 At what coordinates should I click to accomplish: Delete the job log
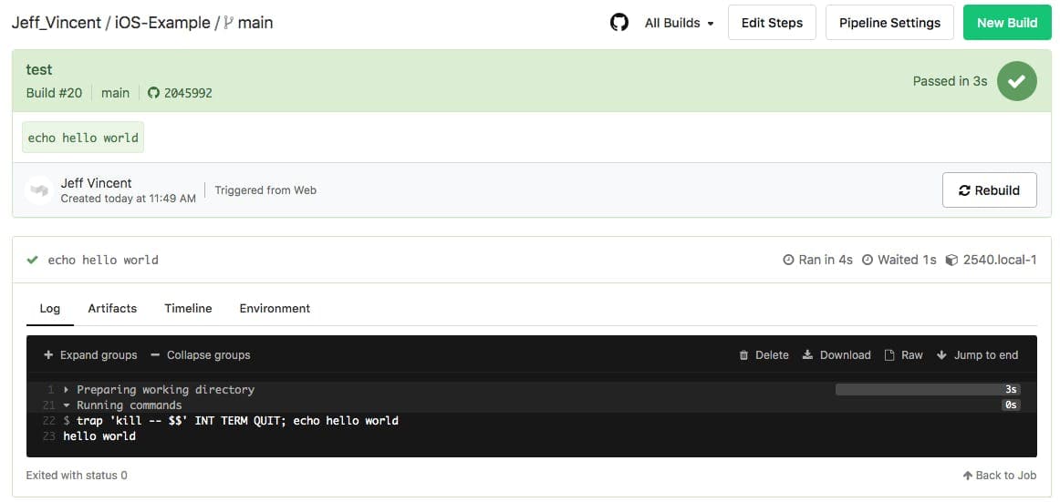(764, 355)
